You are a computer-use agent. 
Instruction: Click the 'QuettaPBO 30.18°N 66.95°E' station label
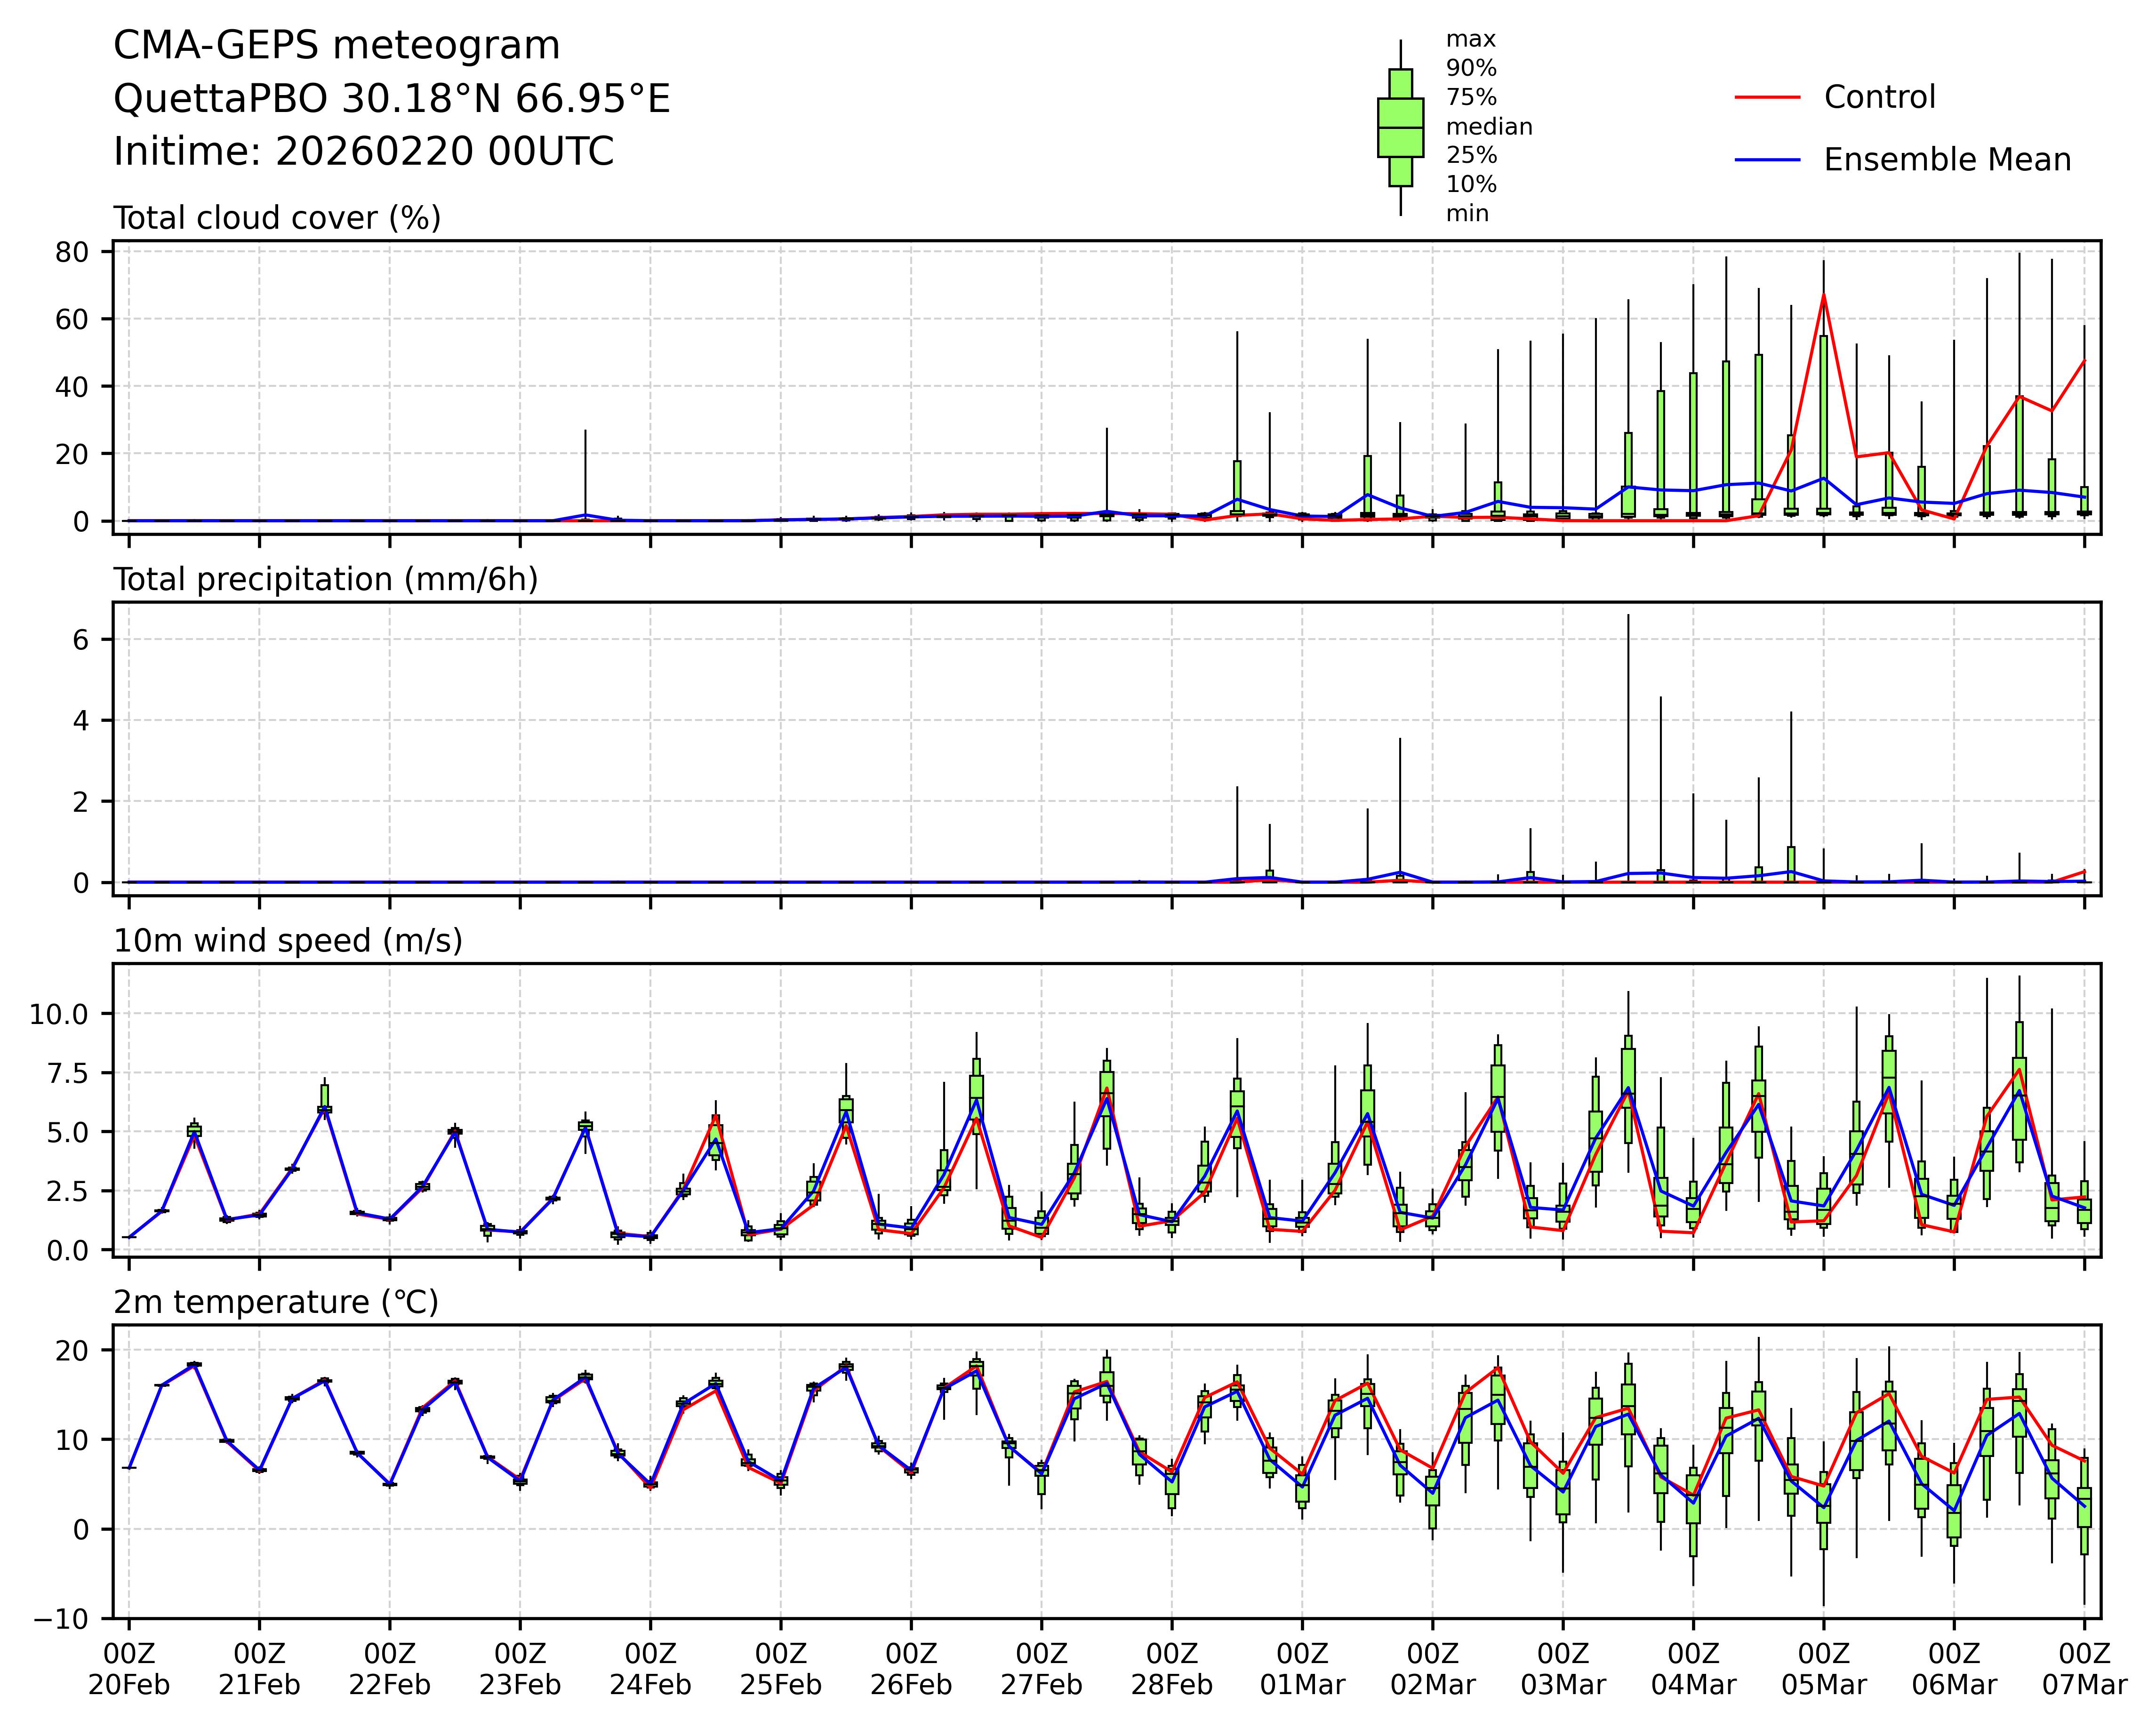pos(391,99)
